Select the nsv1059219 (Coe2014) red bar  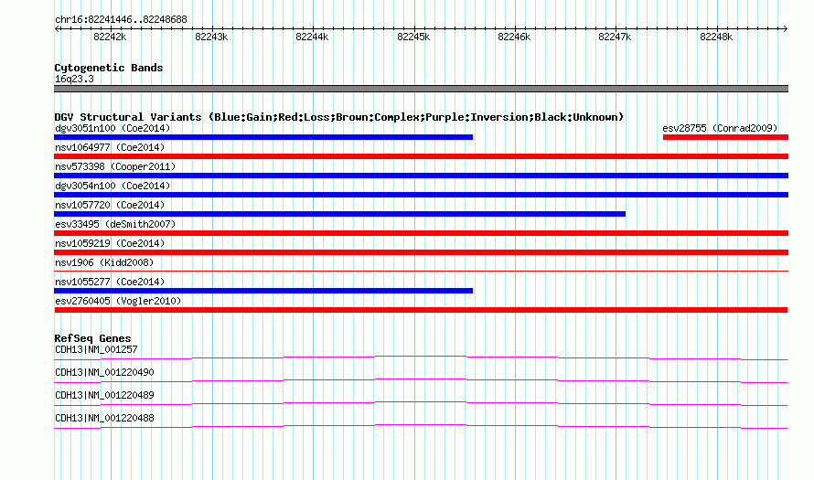(421, 252)
